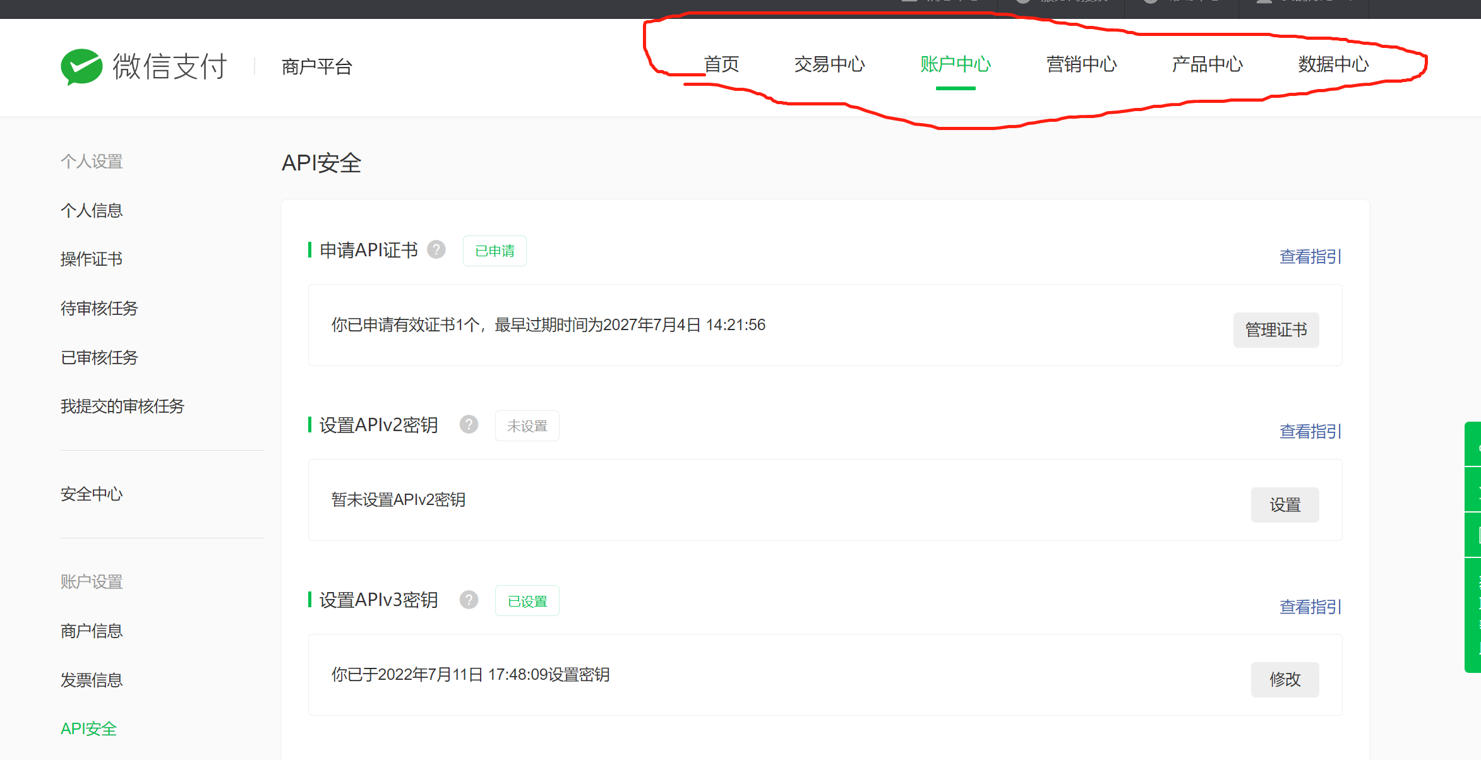Open 营销中心 in top navigation
This screenshot has height=760, width=1481.
click(1081, 64)
